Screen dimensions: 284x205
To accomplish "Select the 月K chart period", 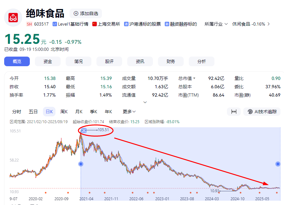I will pos(79,112).
